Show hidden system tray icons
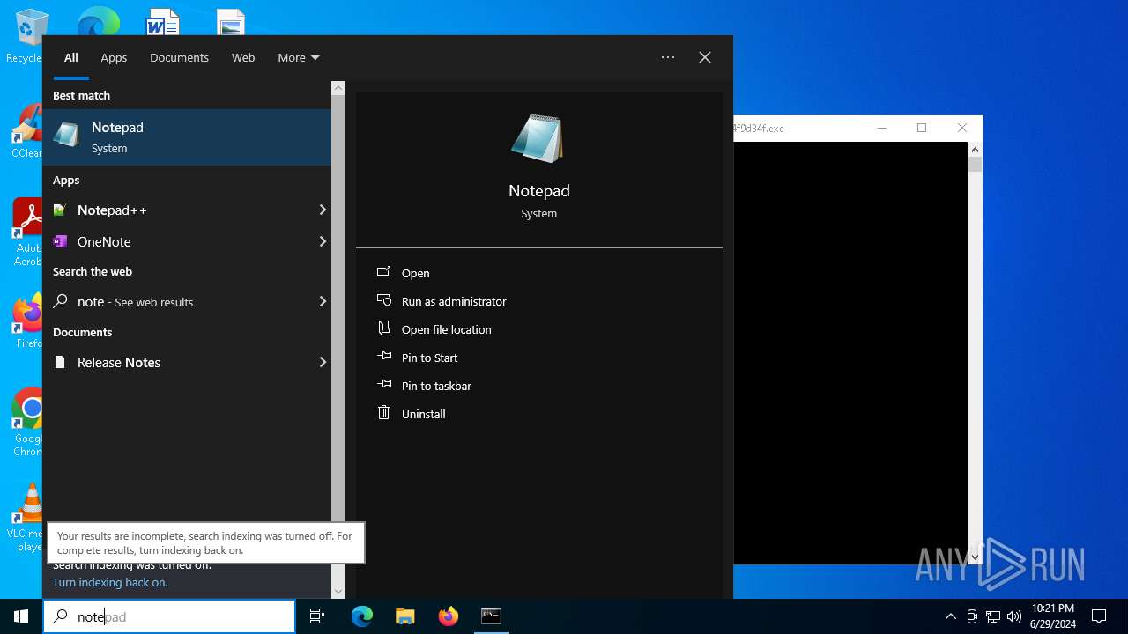This screenshot has height=634, width=1128. click(x=950, y=616)
